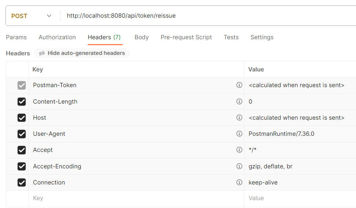Click the crossed-eye hide headers icon
Screen dimensions: 356x208
(x=42, y=53)
